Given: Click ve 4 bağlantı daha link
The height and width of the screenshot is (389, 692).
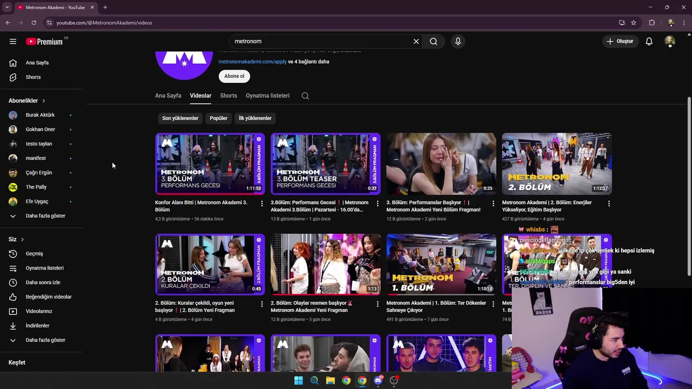Looking at the screenshot, I should (x=309, y=62).
